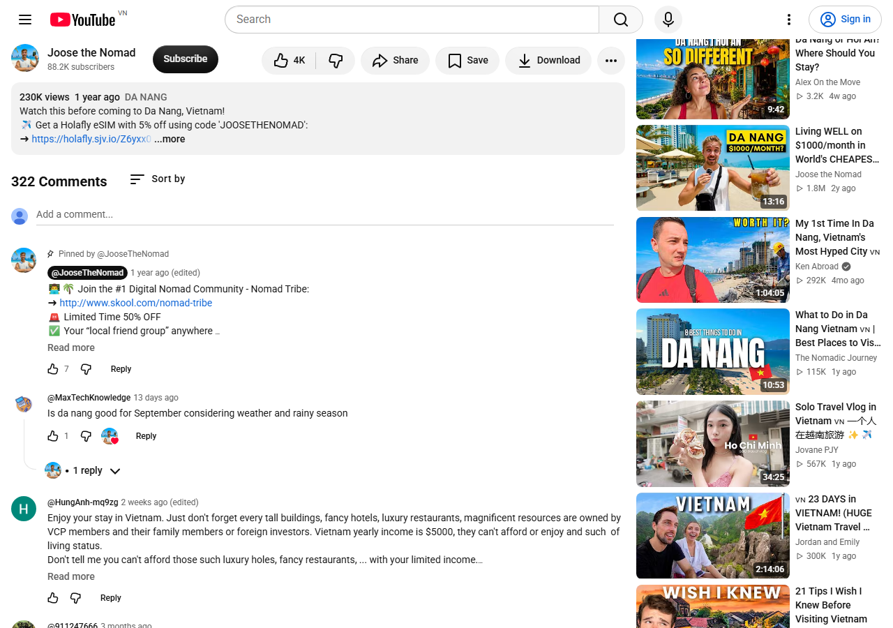The width and height of the screenshot is (893, 628).
Task: Open @HungAnh-mq9zg username link
Action: 83,502
